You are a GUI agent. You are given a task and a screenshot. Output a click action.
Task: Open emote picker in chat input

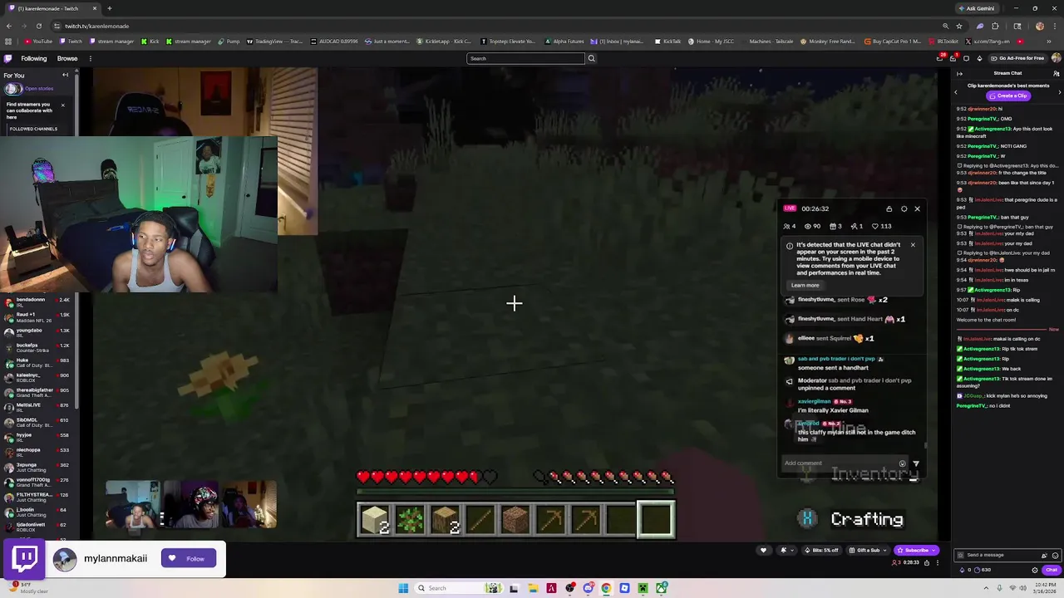(1055, 555)
